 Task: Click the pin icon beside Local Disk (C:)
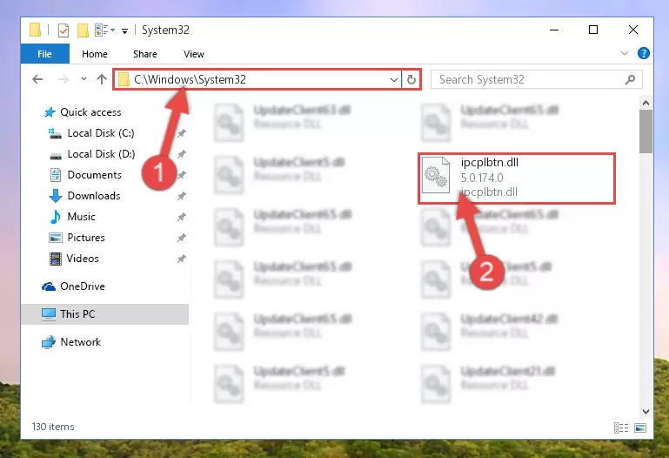point(182,133)
